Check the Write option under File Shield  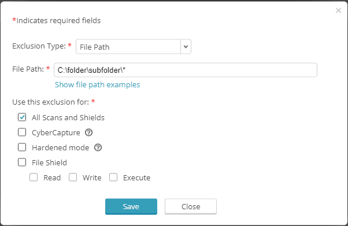(73, 177)
